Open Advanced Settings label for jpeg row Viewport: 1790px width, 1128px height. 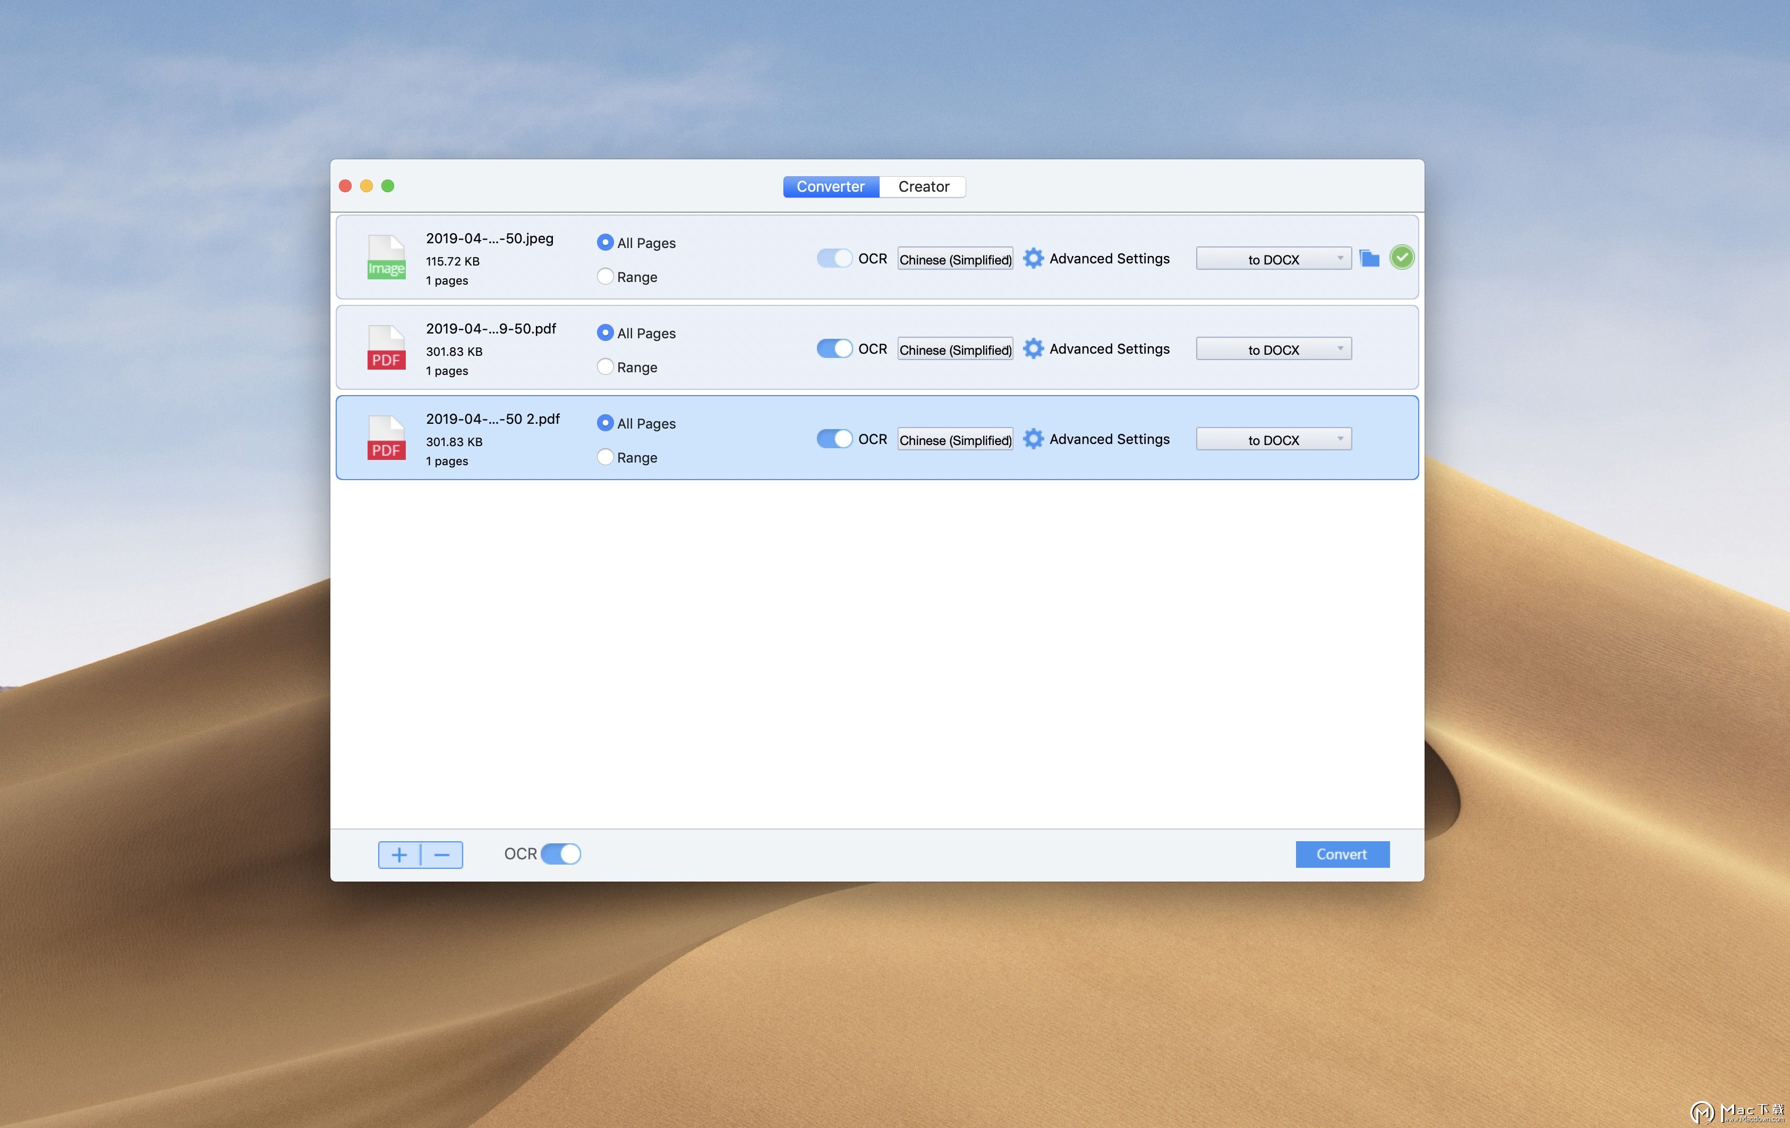[x=1109, y=258]
